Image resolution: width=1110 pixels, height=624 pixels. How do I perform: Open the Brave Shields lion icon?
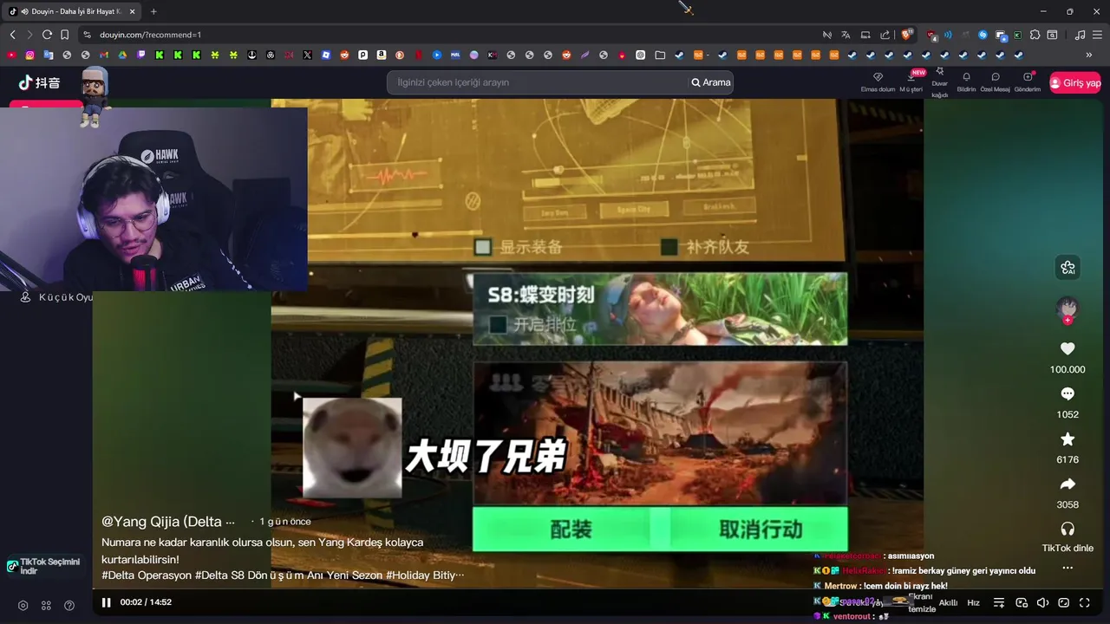click(x=906, y=35)
